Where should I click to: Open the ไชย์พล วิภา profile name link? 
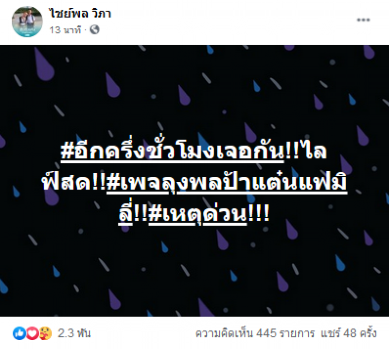(80, 14)
